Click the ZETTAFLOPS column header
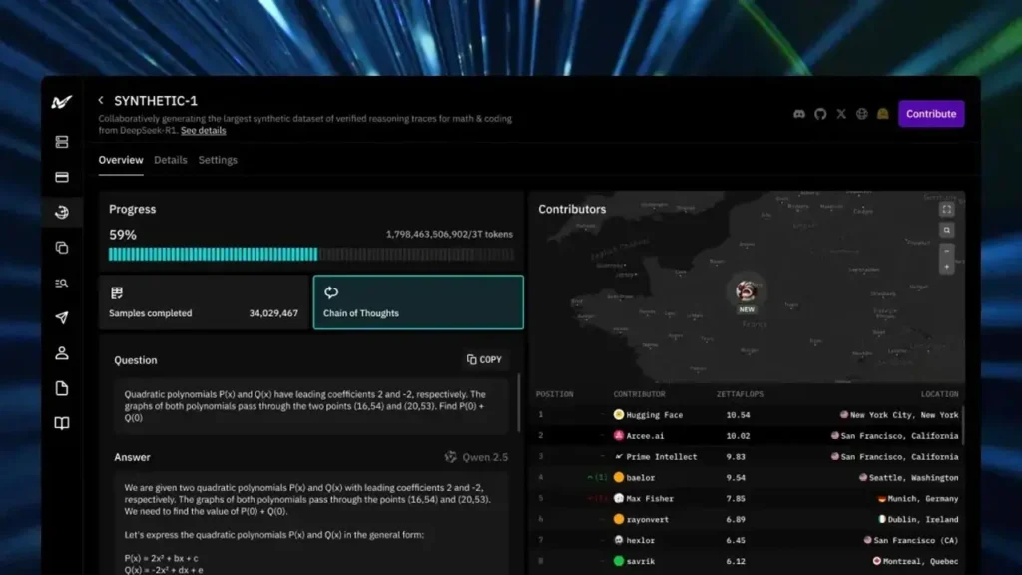This screenshot has height=575, width=1022. click(740, 394)
